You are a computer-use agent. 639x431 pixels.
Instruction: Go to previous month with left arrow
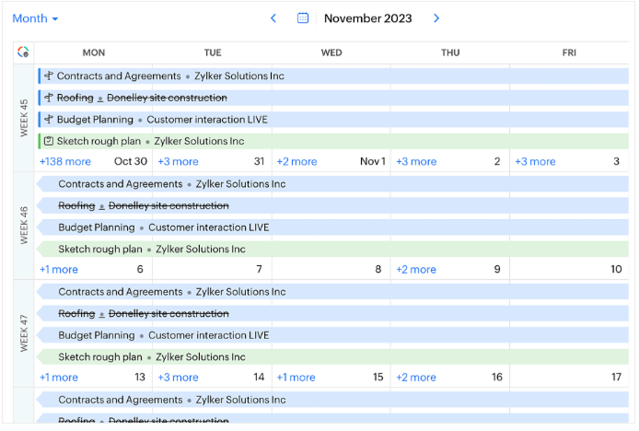pos(273,18)
